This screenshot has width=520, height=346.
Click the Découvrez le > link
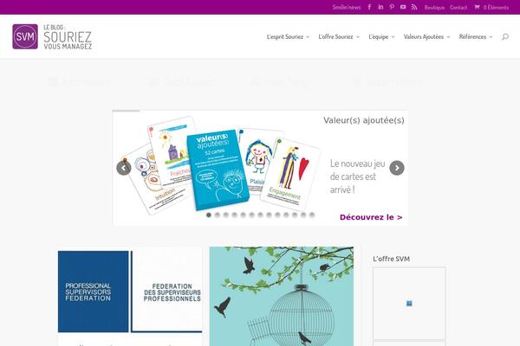coord(371,217)
